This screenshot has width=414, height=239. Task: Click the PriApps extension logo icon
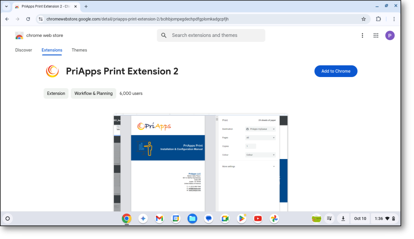coord(52,71)
